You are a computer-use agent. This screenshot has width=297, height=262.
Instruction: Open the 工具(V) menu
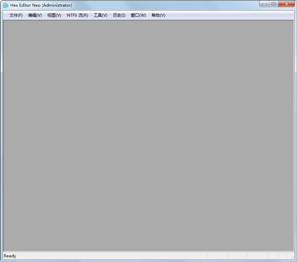coord(100,15)
